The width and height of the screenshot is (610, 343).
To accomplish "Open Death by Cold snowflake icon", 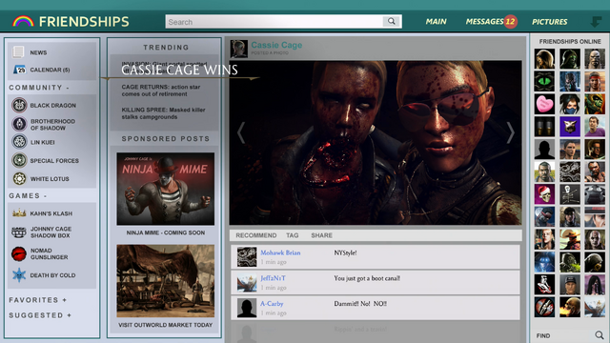I will 19,275.
